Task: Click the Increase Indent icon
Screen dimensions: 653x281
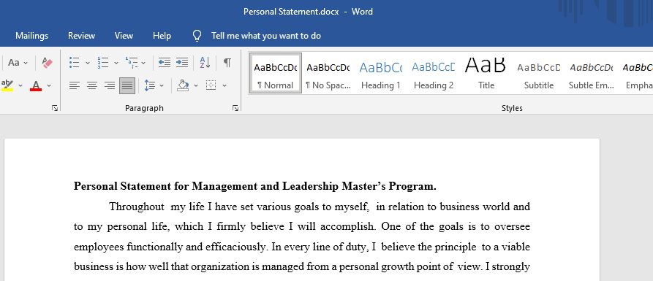Action: 182,63
